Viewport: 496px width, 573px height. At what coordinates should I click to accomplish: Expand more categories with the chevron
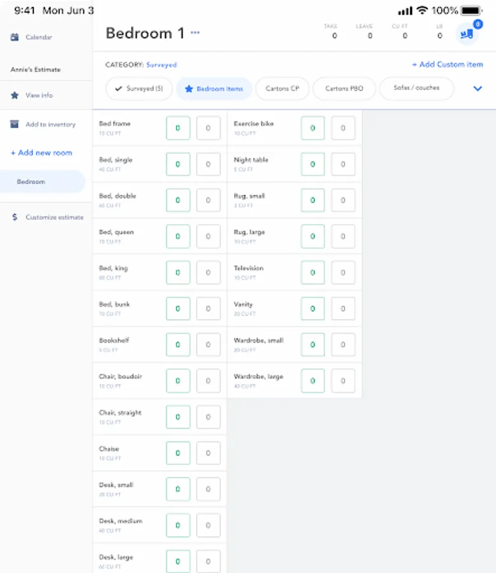tap(477, 88)
